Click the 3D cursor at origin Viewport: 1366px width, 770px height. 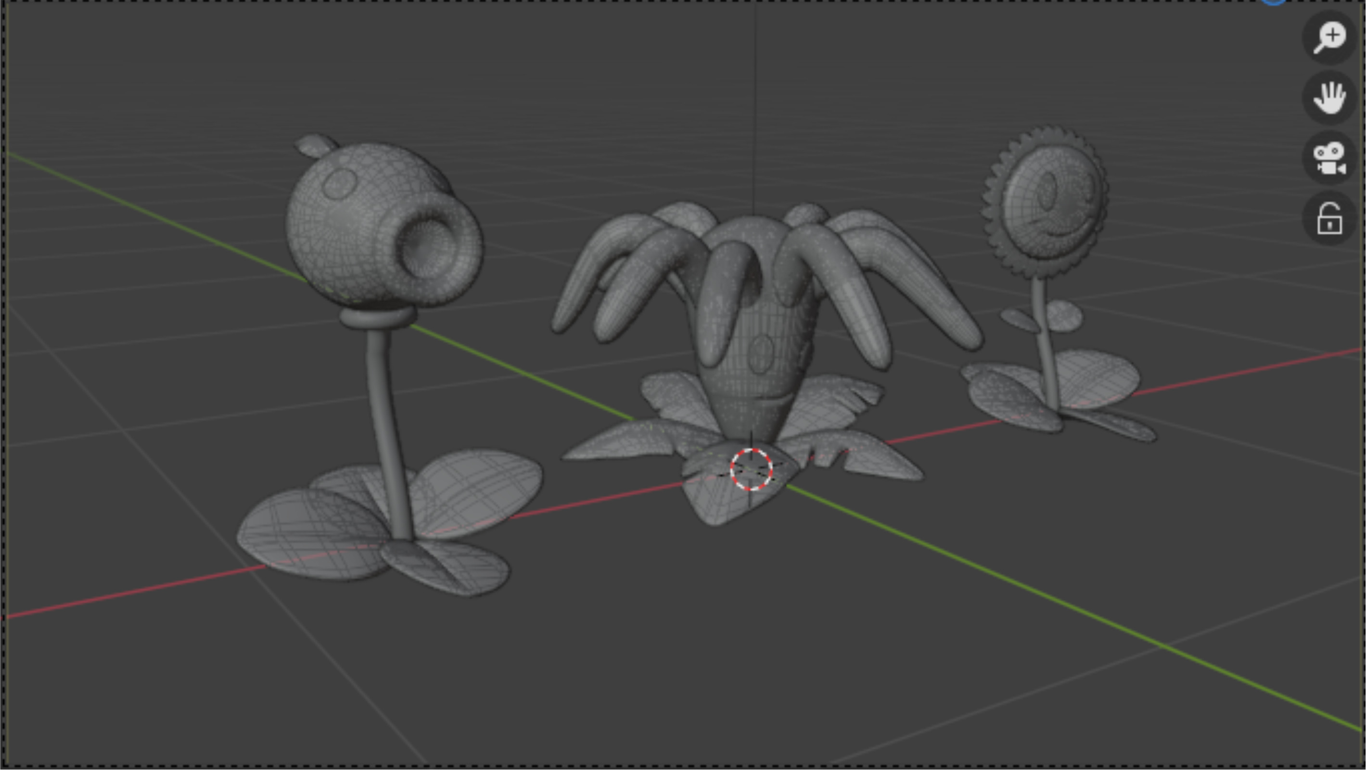(x=751, y=469)
